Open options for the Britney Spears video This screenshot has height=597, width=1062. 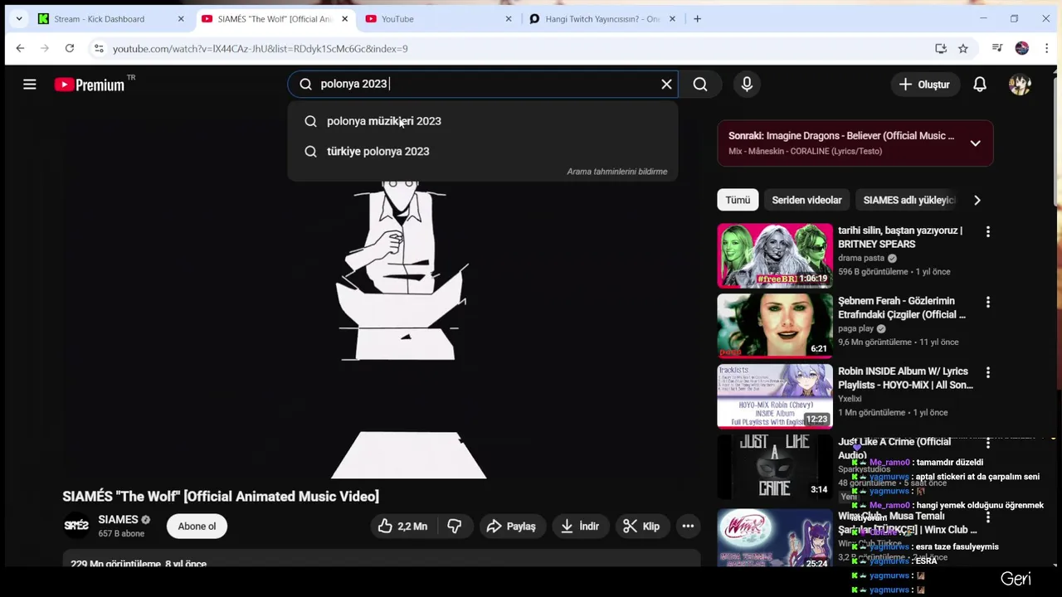pyautogui.click(x=987, y=232)
